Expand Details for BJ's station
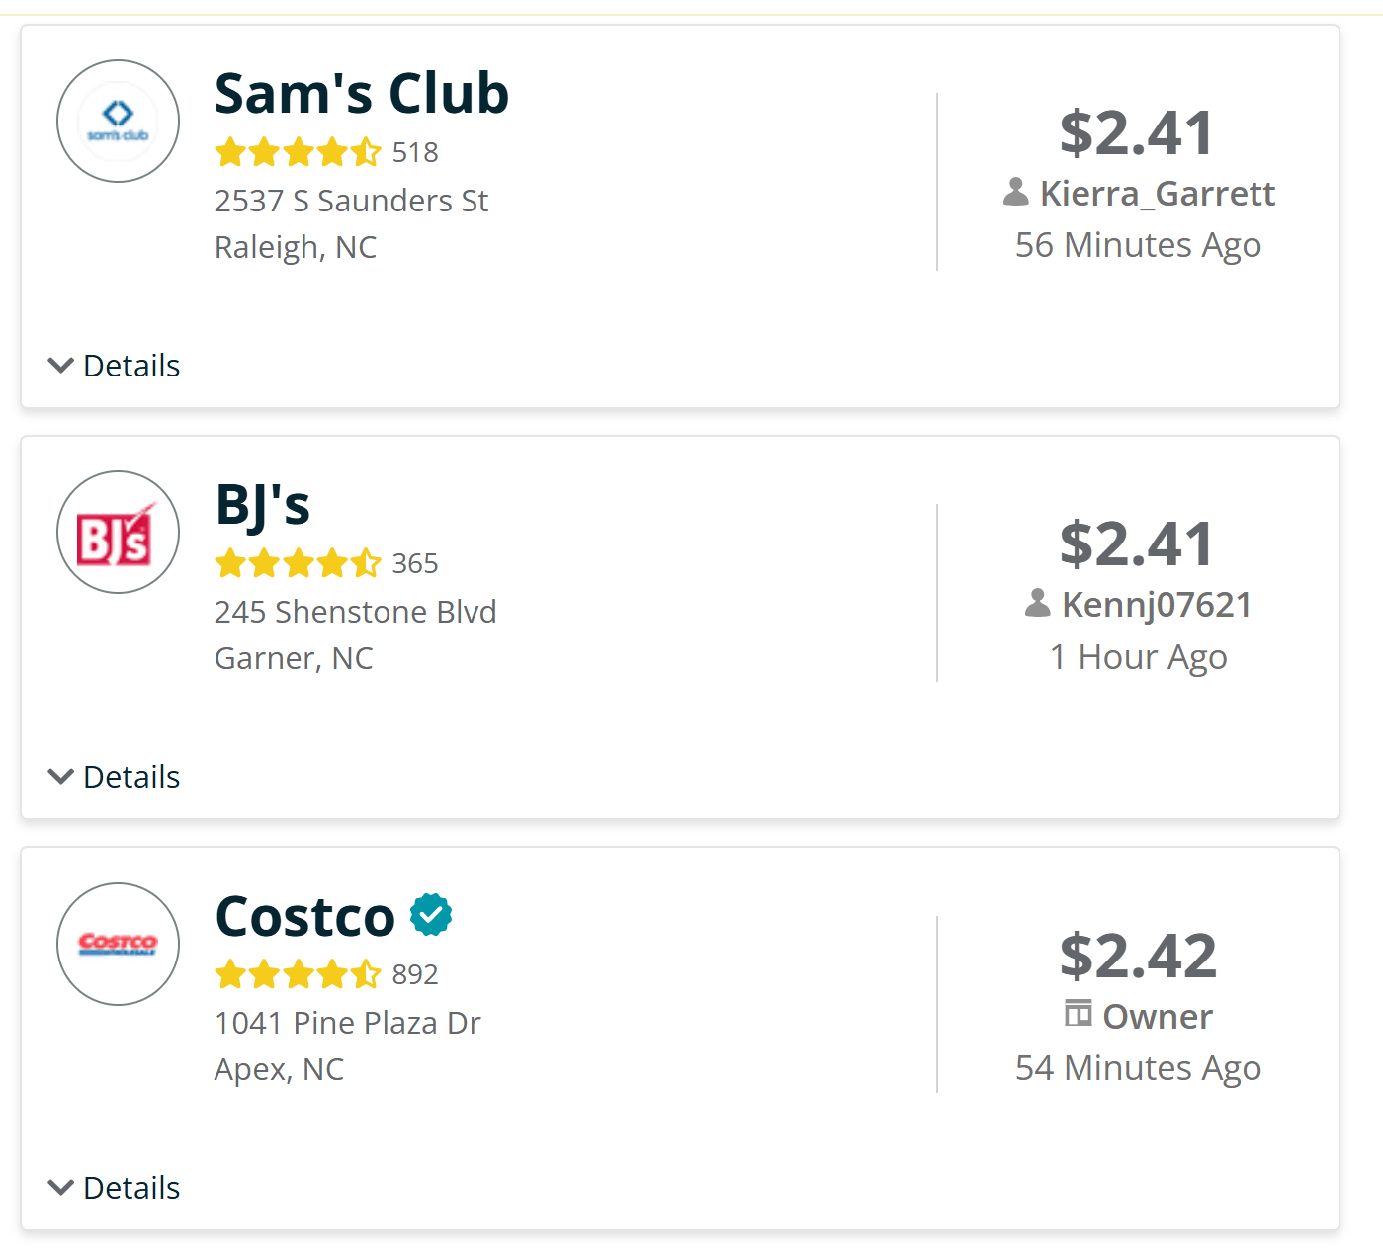Viewport: 1383px width, 1253px height. point(115,777)
